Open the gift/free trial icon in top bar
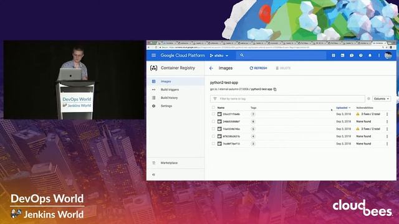Image resolution: width=399 pixels, height=224 pixels. click(x=334, y=55)
